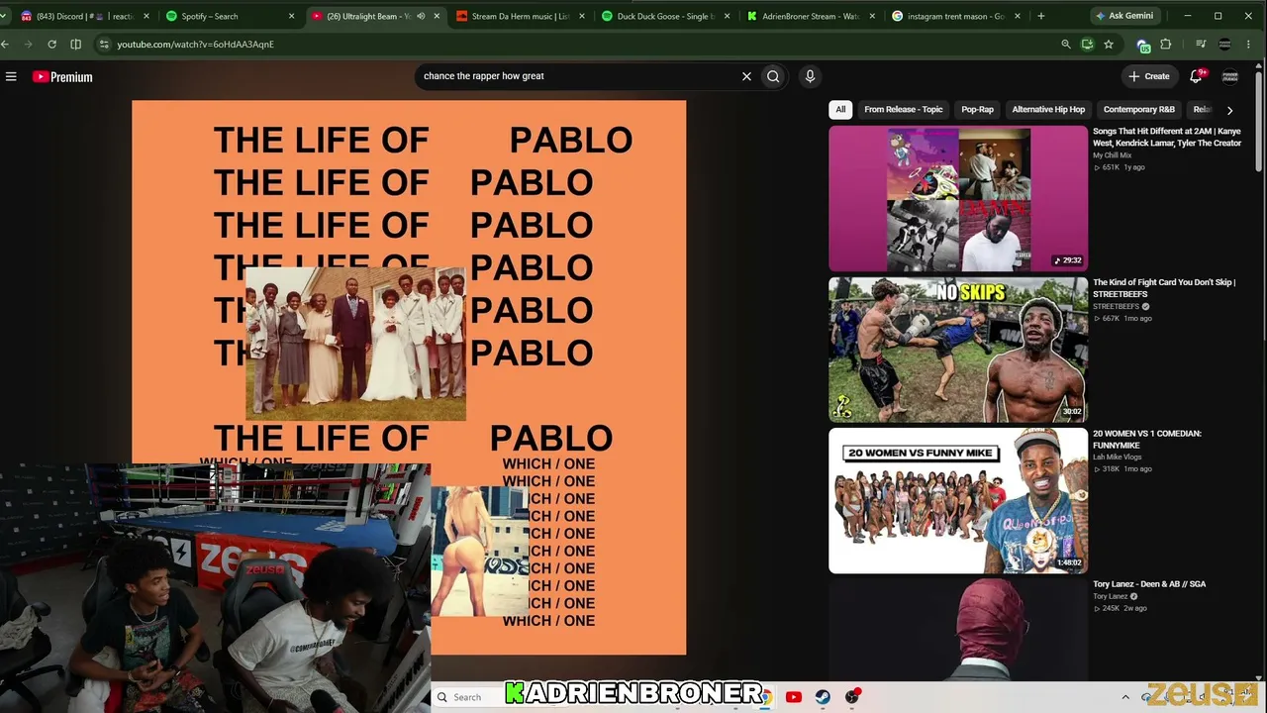Open the STREETBEEFS No Skips thumbnail
Image resolution: width=1267 pixels, height=713 pixels.
click(958, 351)
